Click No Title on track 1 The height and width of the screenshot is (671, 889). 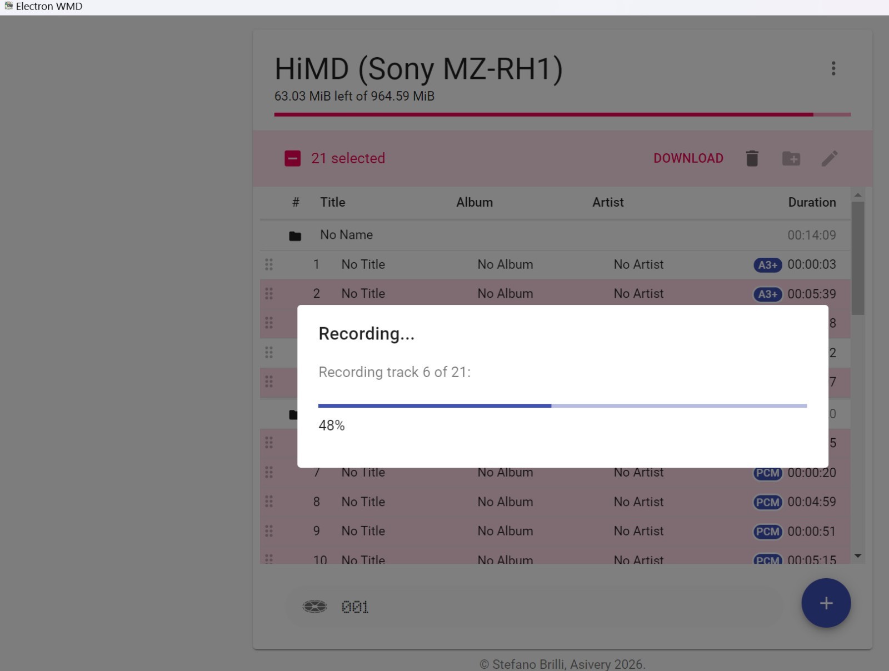click(x=363, y=264)
